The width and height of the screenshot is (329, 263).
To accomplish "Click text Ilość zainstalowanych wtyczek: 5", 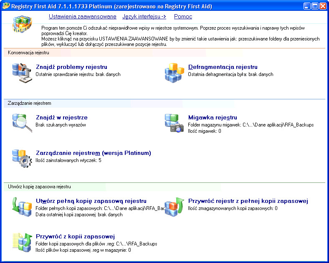I will (68, 160).
